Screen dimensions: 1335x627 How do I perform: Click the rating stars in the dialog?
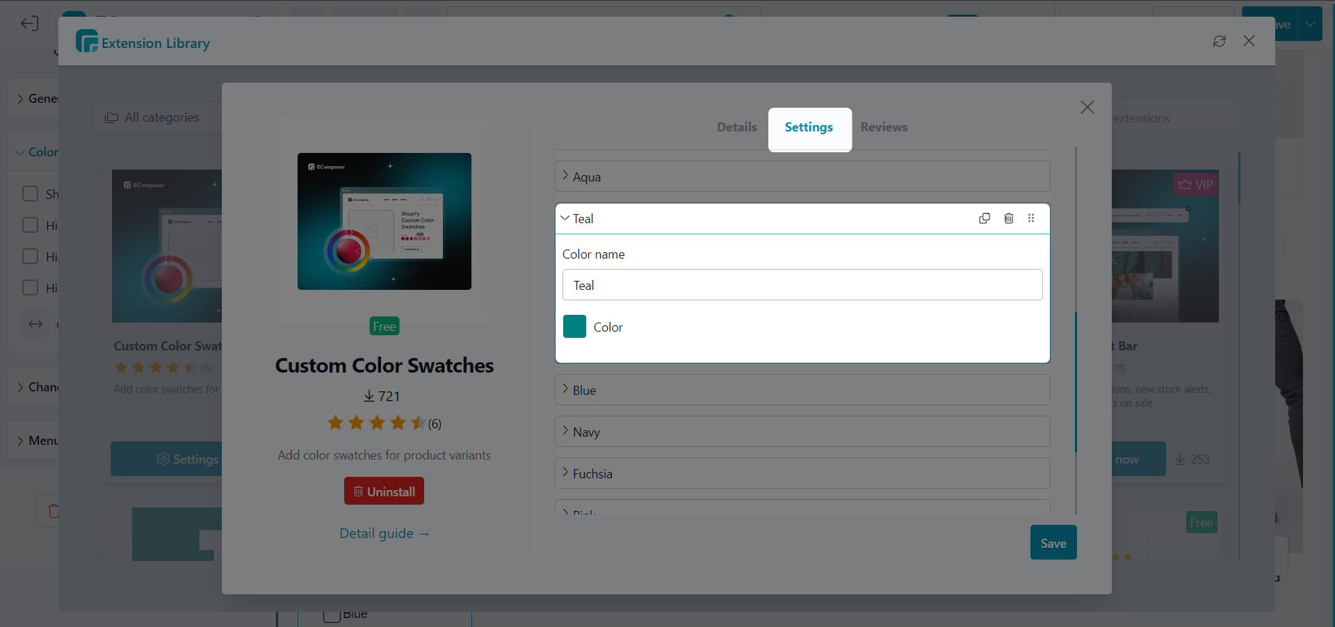point(376,423)
